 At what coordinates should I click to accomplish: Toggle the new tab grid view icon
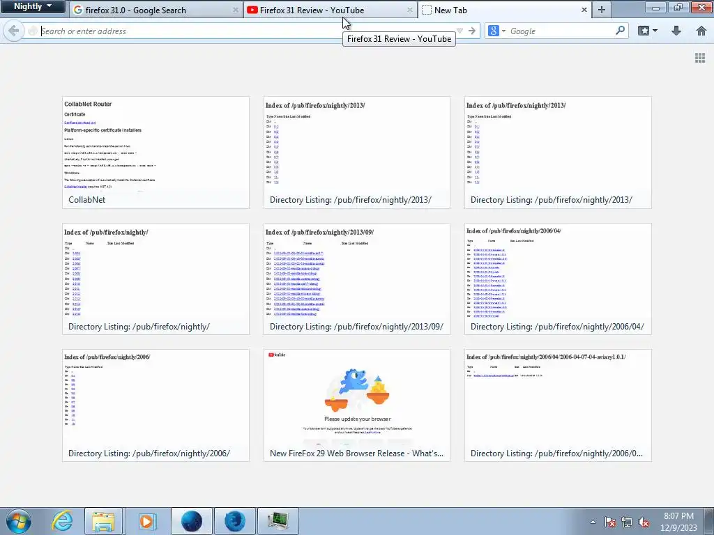point(700,58)
